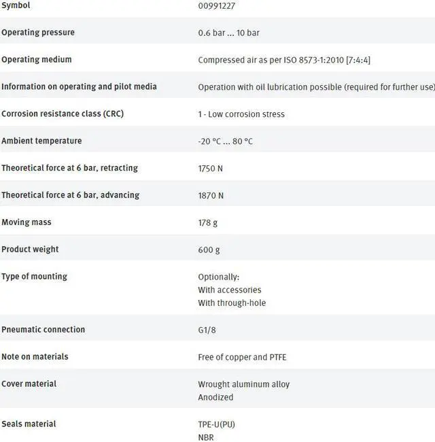
Task: Click the Wrought aluminum alloy value
Action: click(243, 384)
